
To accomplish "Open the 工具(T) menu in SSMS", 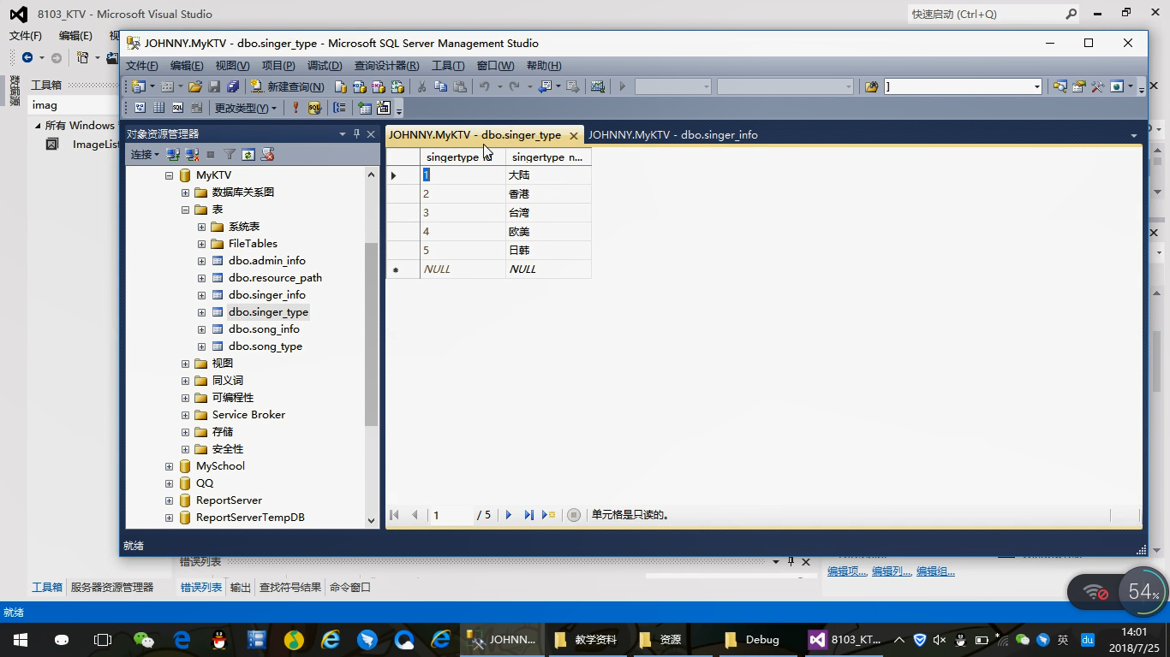I will coord(448,66).
